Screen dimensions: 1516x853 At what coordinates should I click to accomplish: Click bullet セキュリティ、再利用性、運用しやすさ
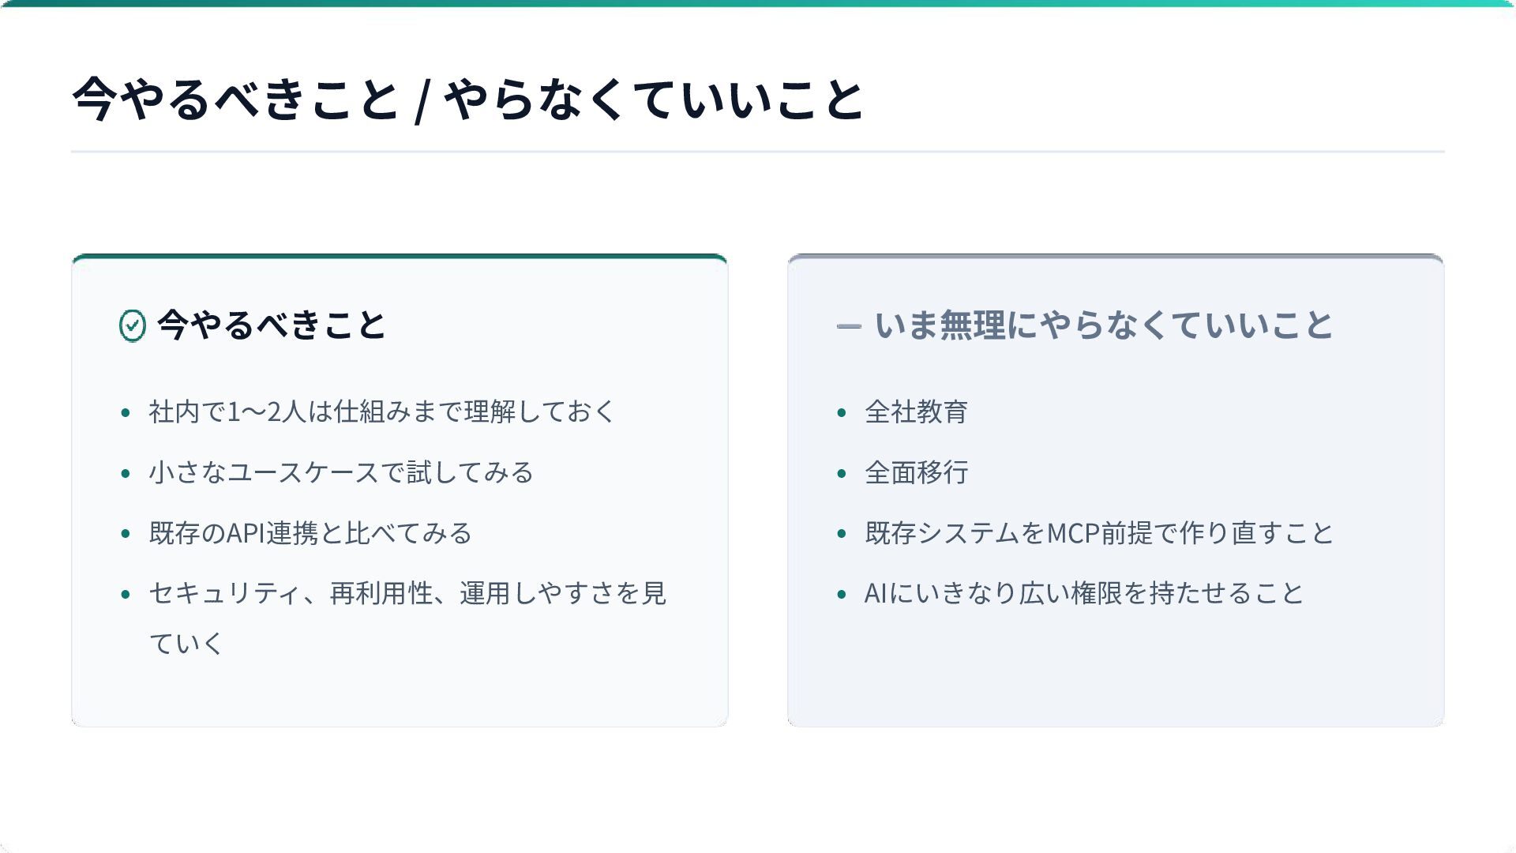407,593
